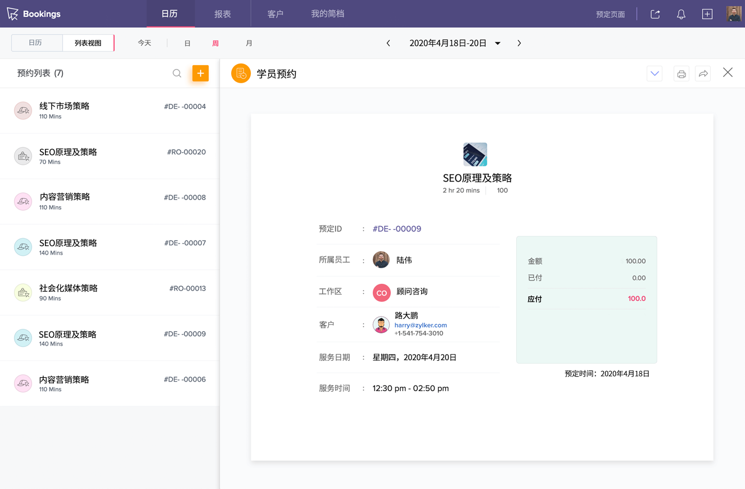Open user profile avatar in top right
Image resolution: width=745 pixels, height=489 pixels.
pyautogui.click(x=734, y=14)
